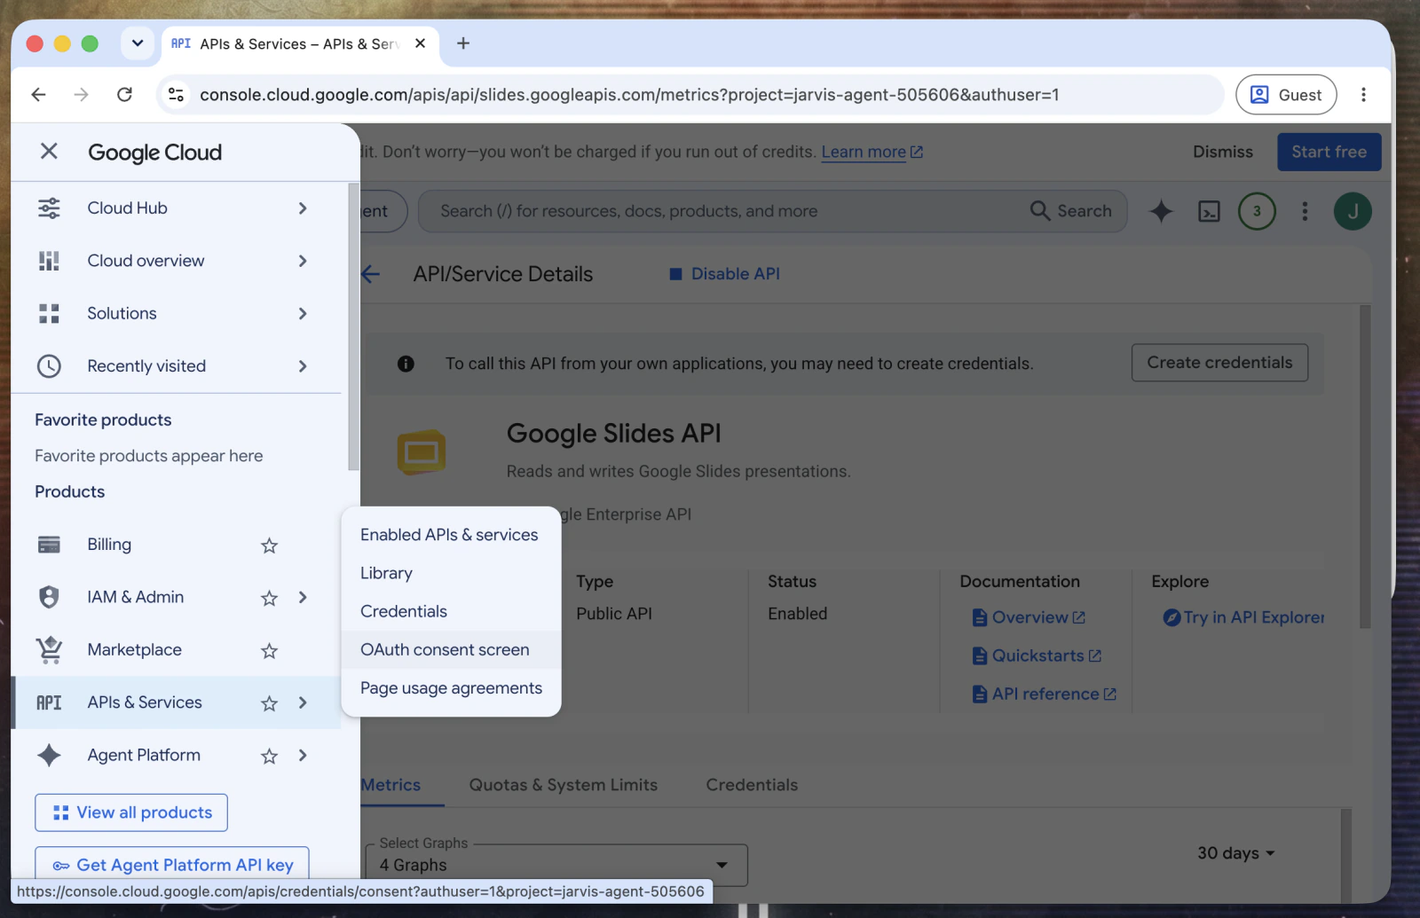
Task: Open Chrome's three-dot menu
Action: coord(1363,95)
